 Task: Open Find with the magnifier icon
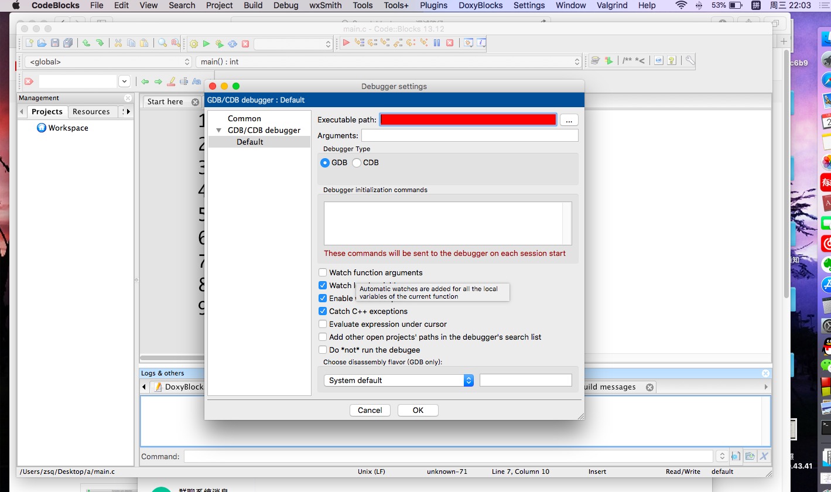(x=162, y=43)
